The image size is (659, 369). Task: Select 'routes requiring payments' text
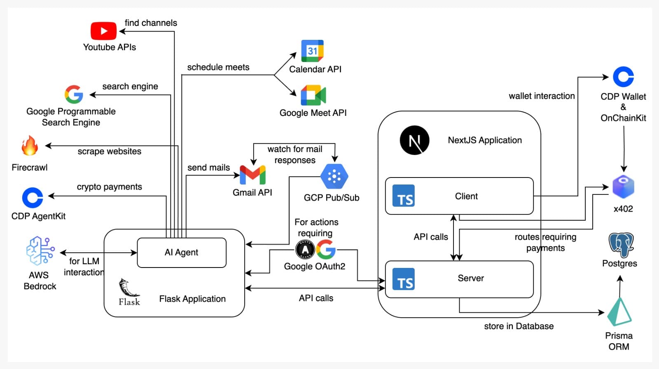pyautogui.click(x=545, y=242)
